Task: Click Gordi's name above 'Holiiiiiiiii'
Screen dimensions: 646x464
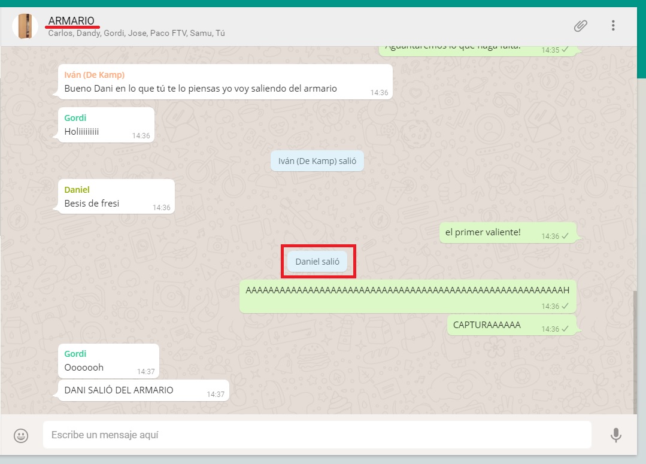Action: pos(75,118)
